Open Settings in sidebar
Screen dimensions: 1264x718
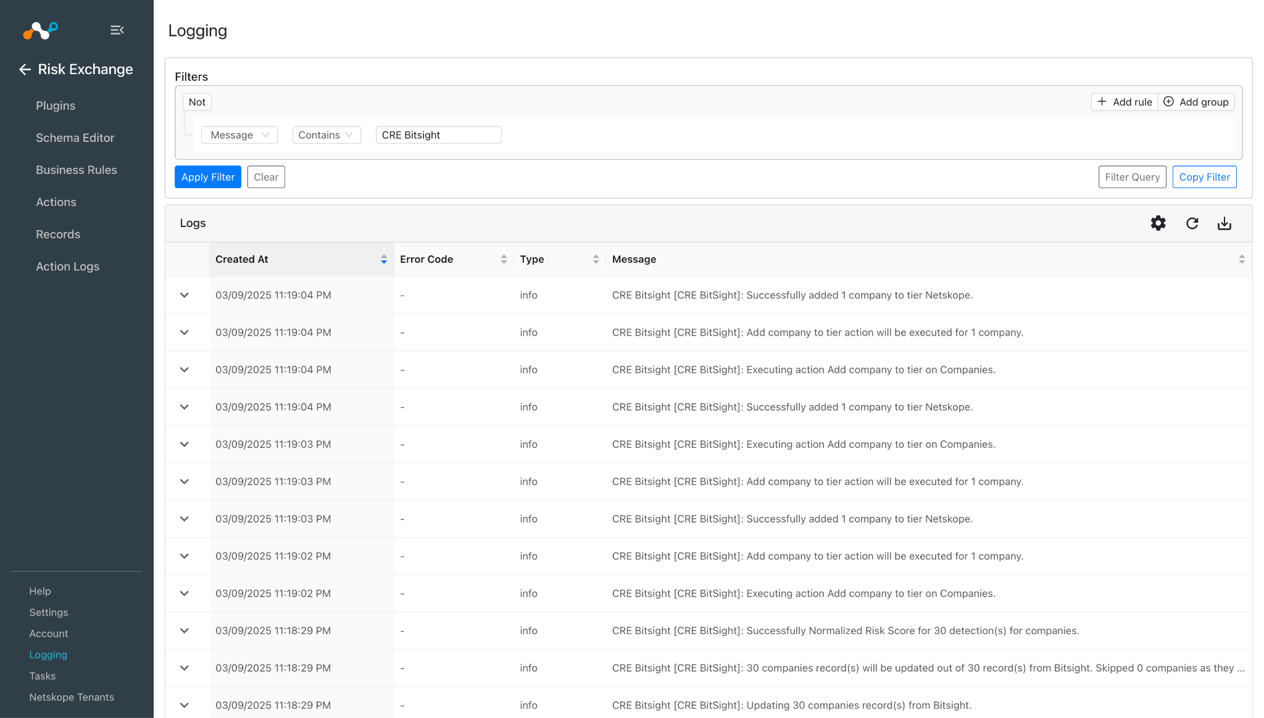(49, 613)
